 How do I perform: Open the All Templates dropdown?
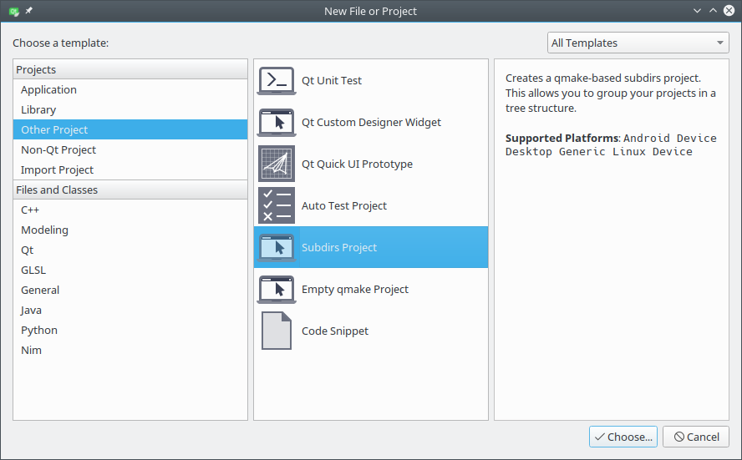pos(638,43)
